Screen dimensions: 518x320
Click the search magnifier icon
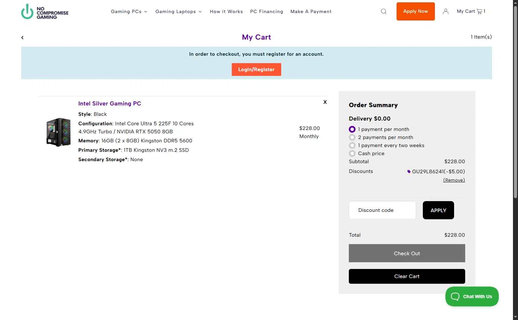click(x=383, y=11)
